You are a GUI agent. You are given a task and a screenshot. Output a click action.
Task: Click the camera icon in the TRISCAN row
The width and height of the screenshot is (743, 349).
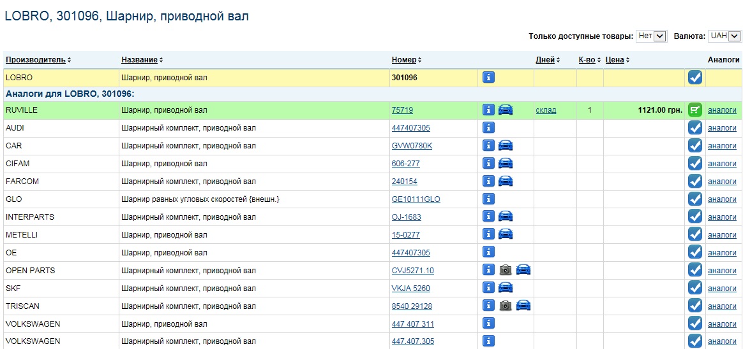click(x=506, y=306)
